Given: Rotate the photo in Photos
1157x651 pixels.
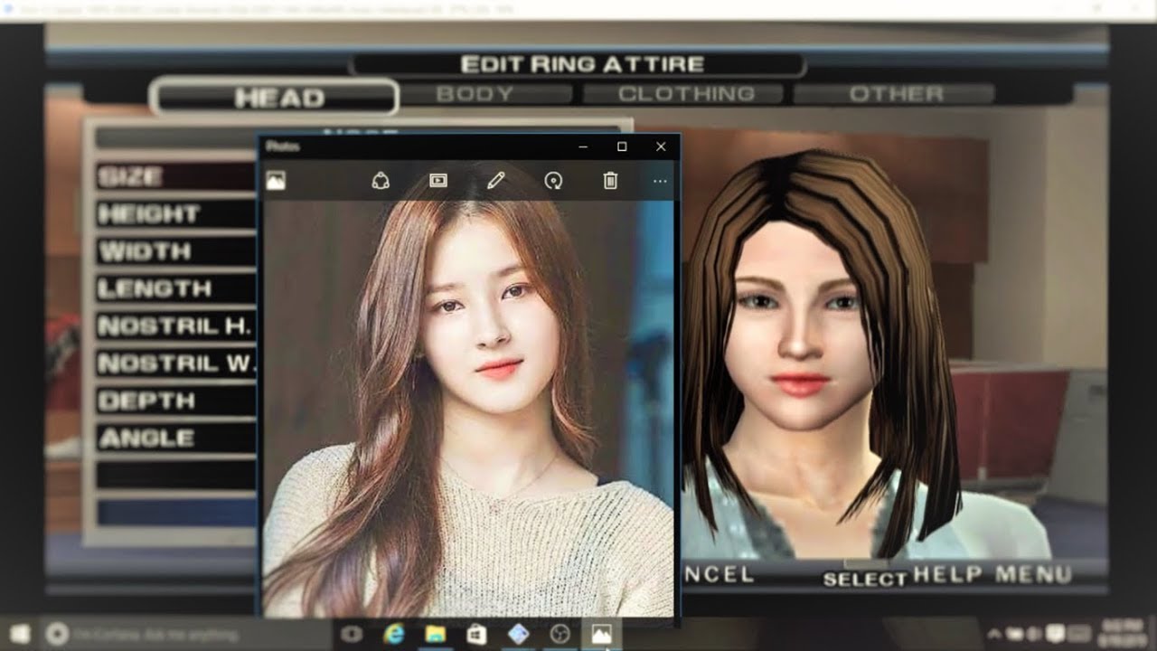Looking at the screenshot, I should point(553,181).
